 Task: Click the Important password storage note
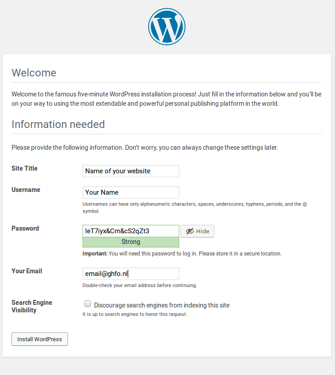tap(182, 254)
